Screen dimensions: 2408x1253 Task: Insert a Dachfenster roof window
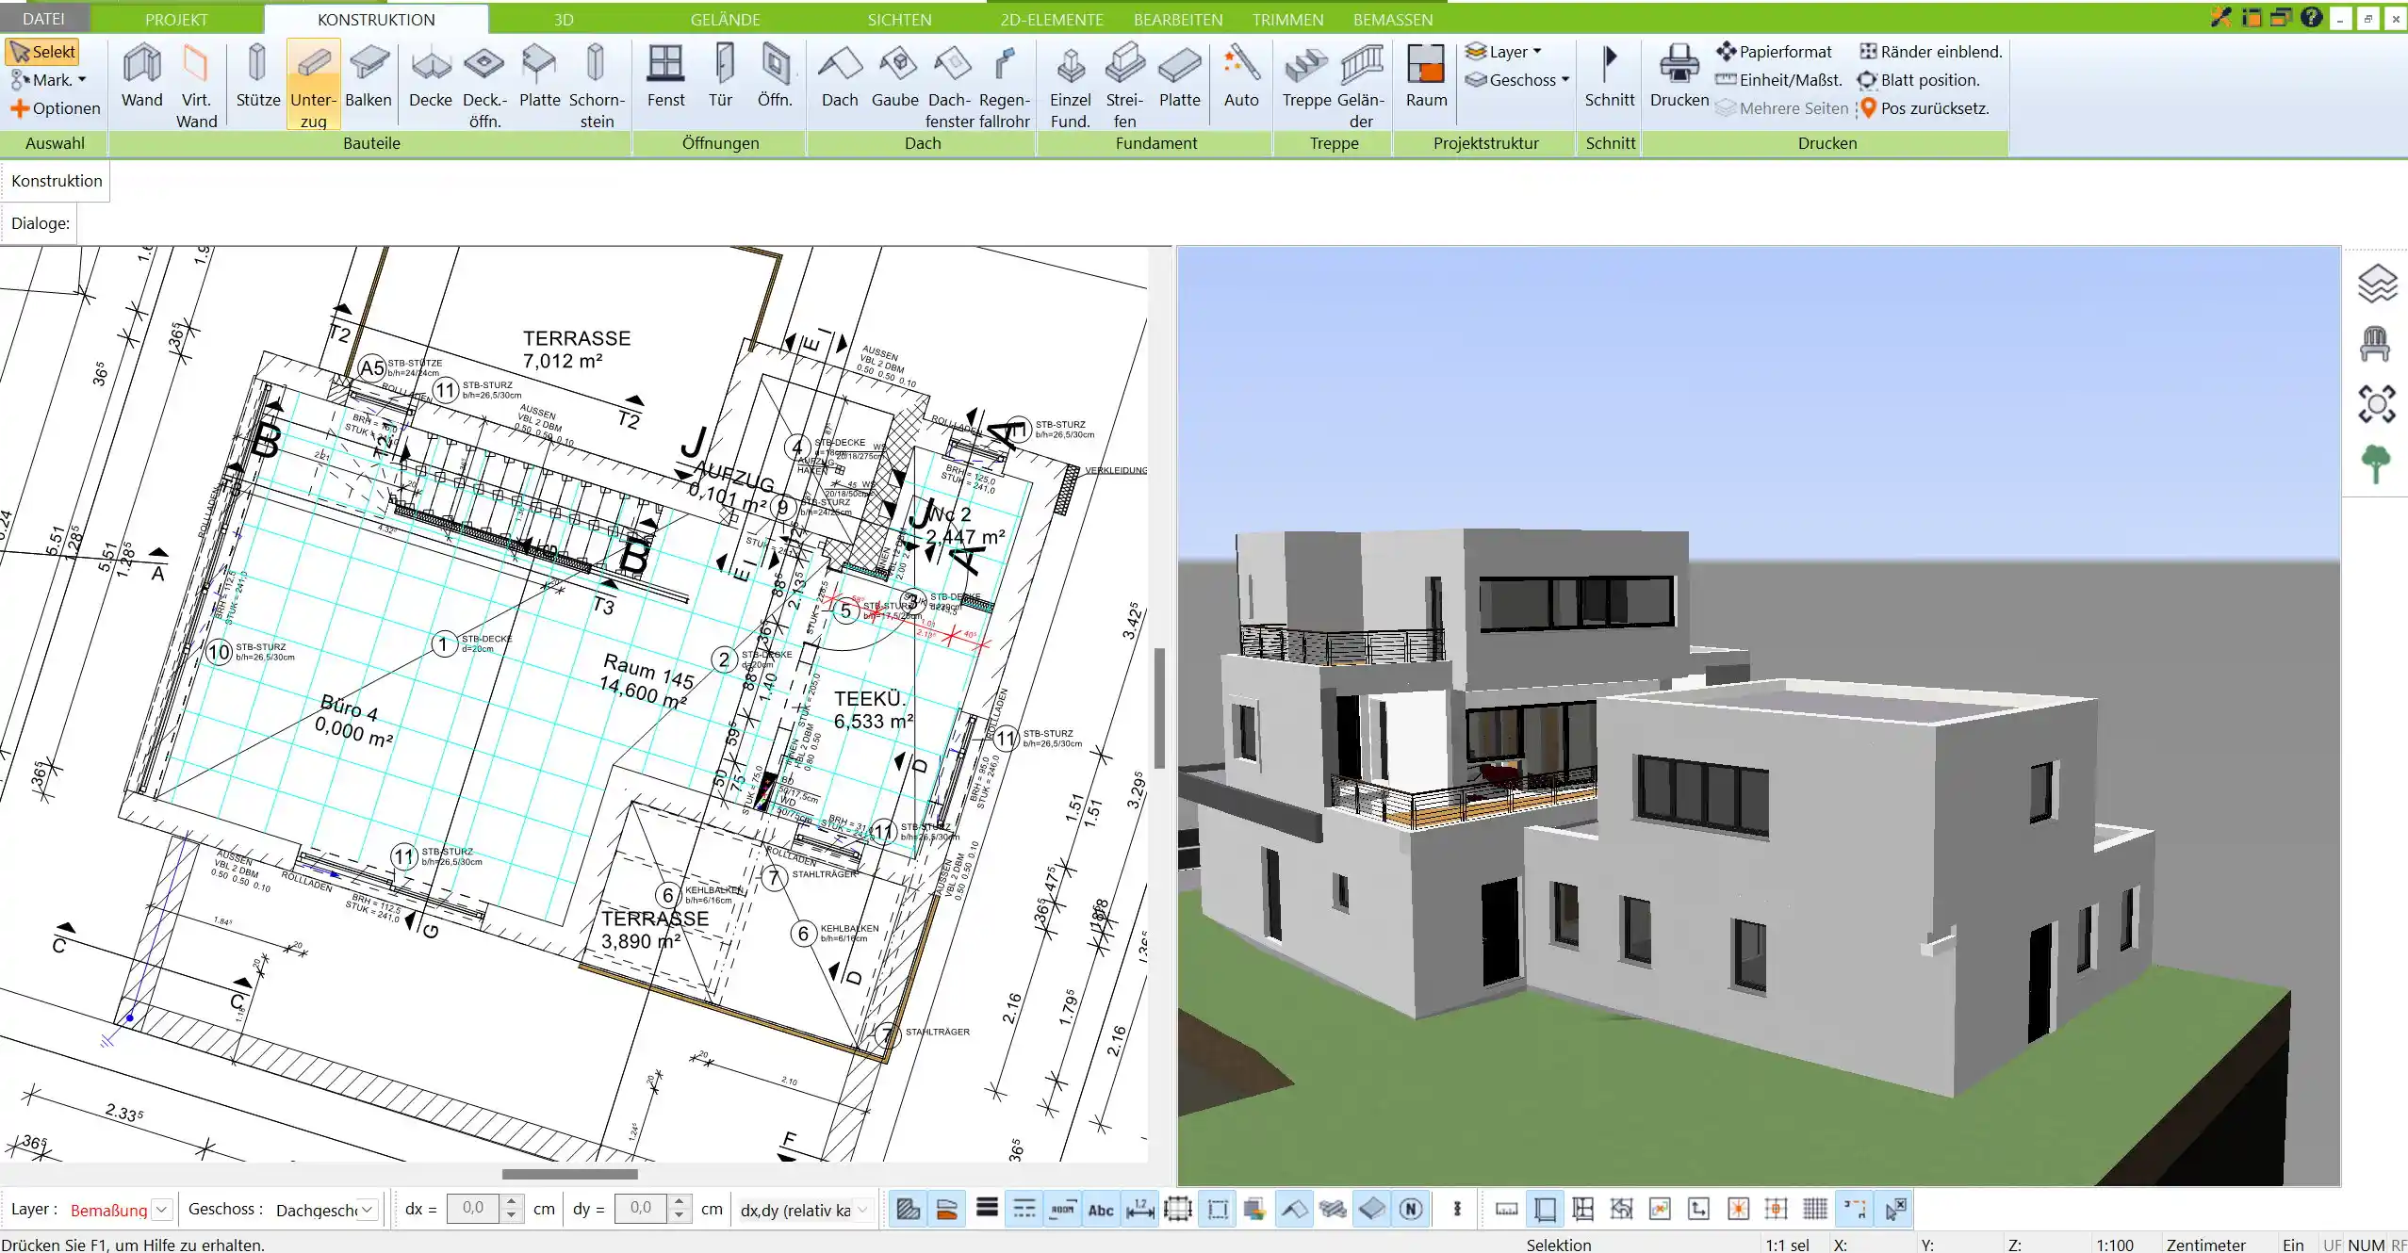[x=949, y=86]
